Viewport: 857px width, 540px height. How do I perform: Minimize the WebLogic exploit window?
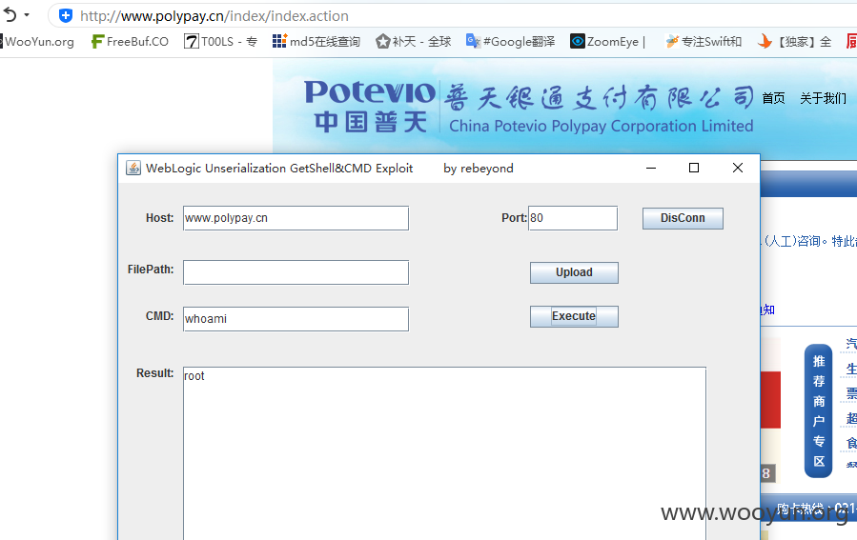click(651, 168)
